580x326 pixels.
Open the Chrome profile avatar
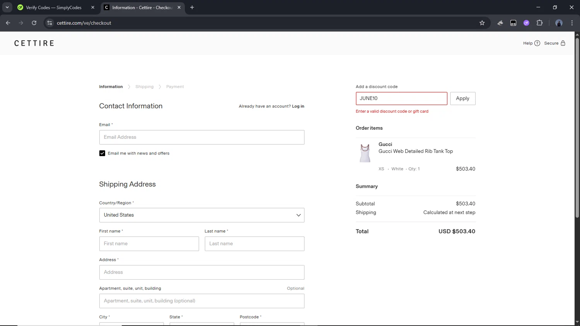[x=559, y=23]
